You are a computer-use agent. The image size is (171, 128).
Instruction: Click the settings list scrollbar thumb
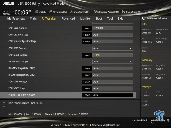point(138,78)
